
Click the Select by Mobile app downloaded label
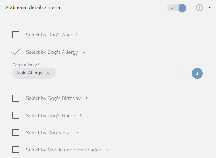tap(64, 150)
